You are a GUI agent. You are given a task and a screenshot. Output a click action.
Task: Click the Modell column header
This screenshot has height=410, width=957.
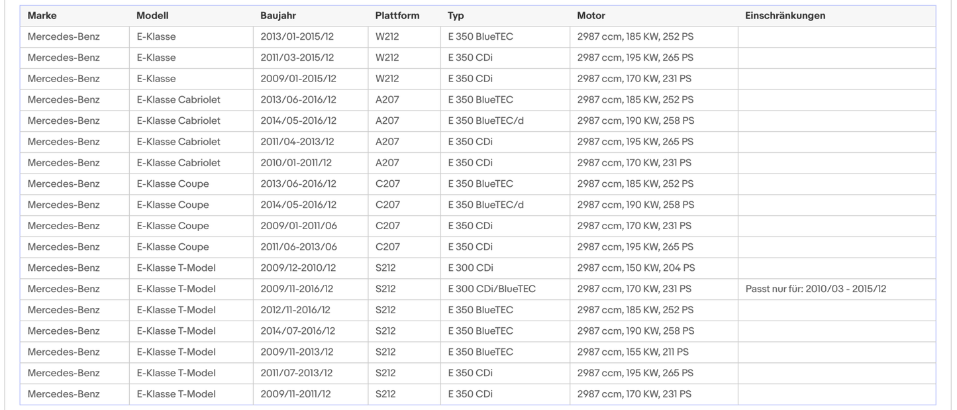coord(152,16)
